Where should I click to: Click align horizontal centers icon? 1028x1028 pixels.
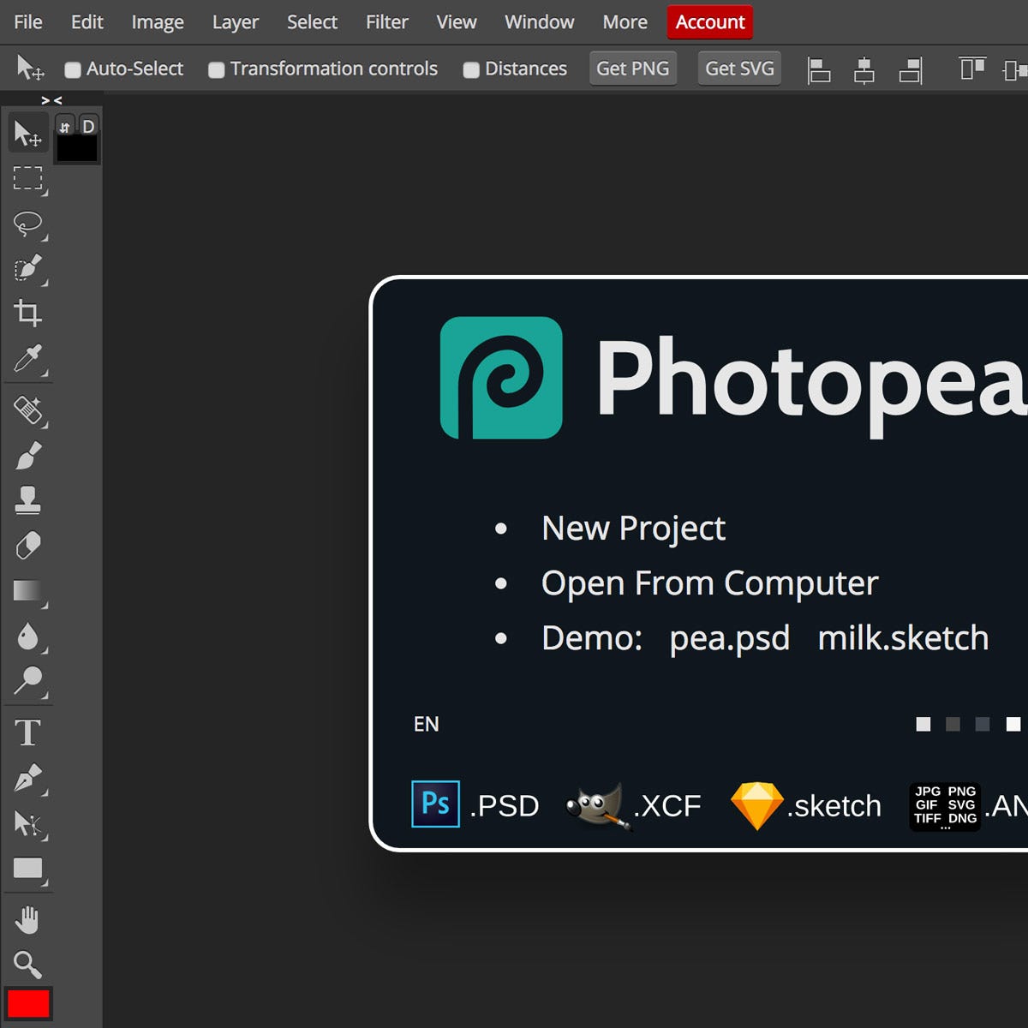click(864, 70)
